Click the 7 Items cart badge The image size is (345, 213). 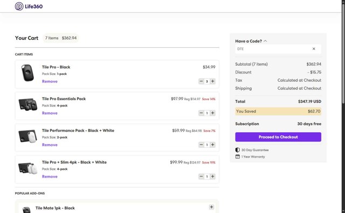[x=61, y=38]
